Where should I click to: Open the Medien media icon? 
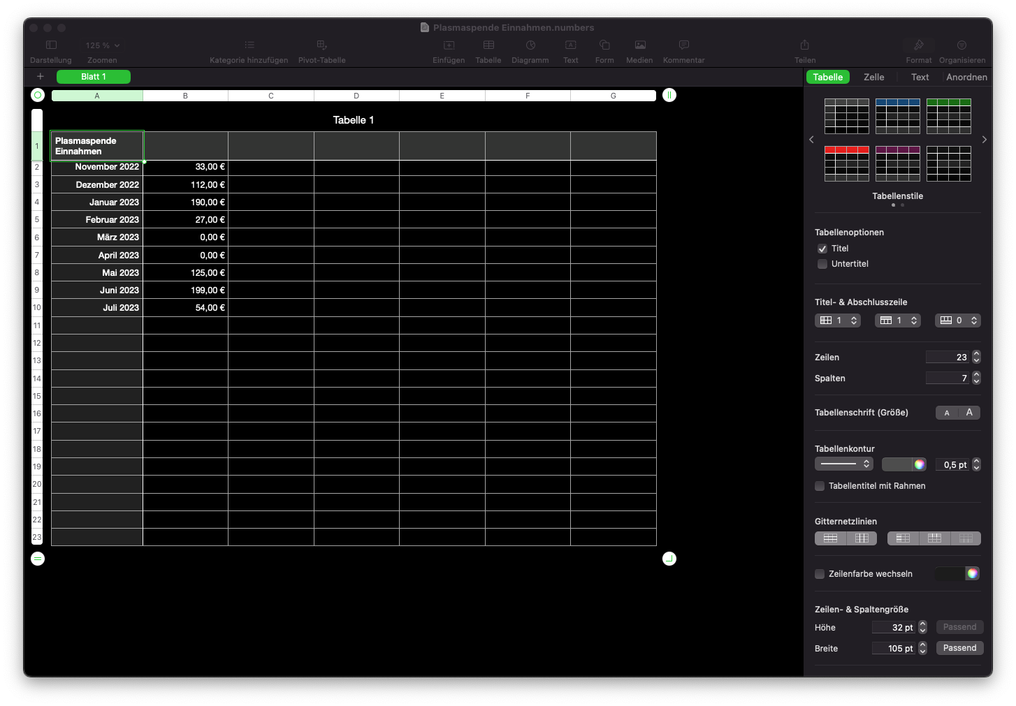(x=639, y=45)
